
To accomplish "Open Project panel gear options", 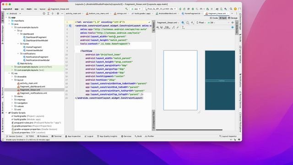I will [x=58, y=13].
